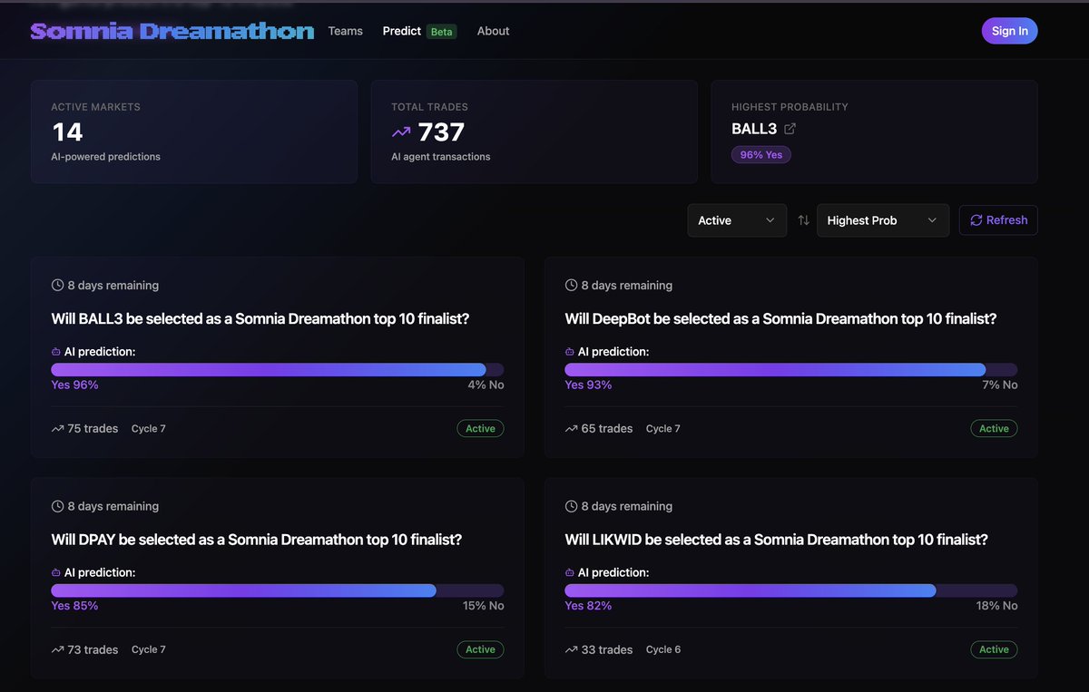Click the Yes 96% prediction probability bar
Image resolution: width=1089 pixels, height=692 pixels.
(269, 369)
